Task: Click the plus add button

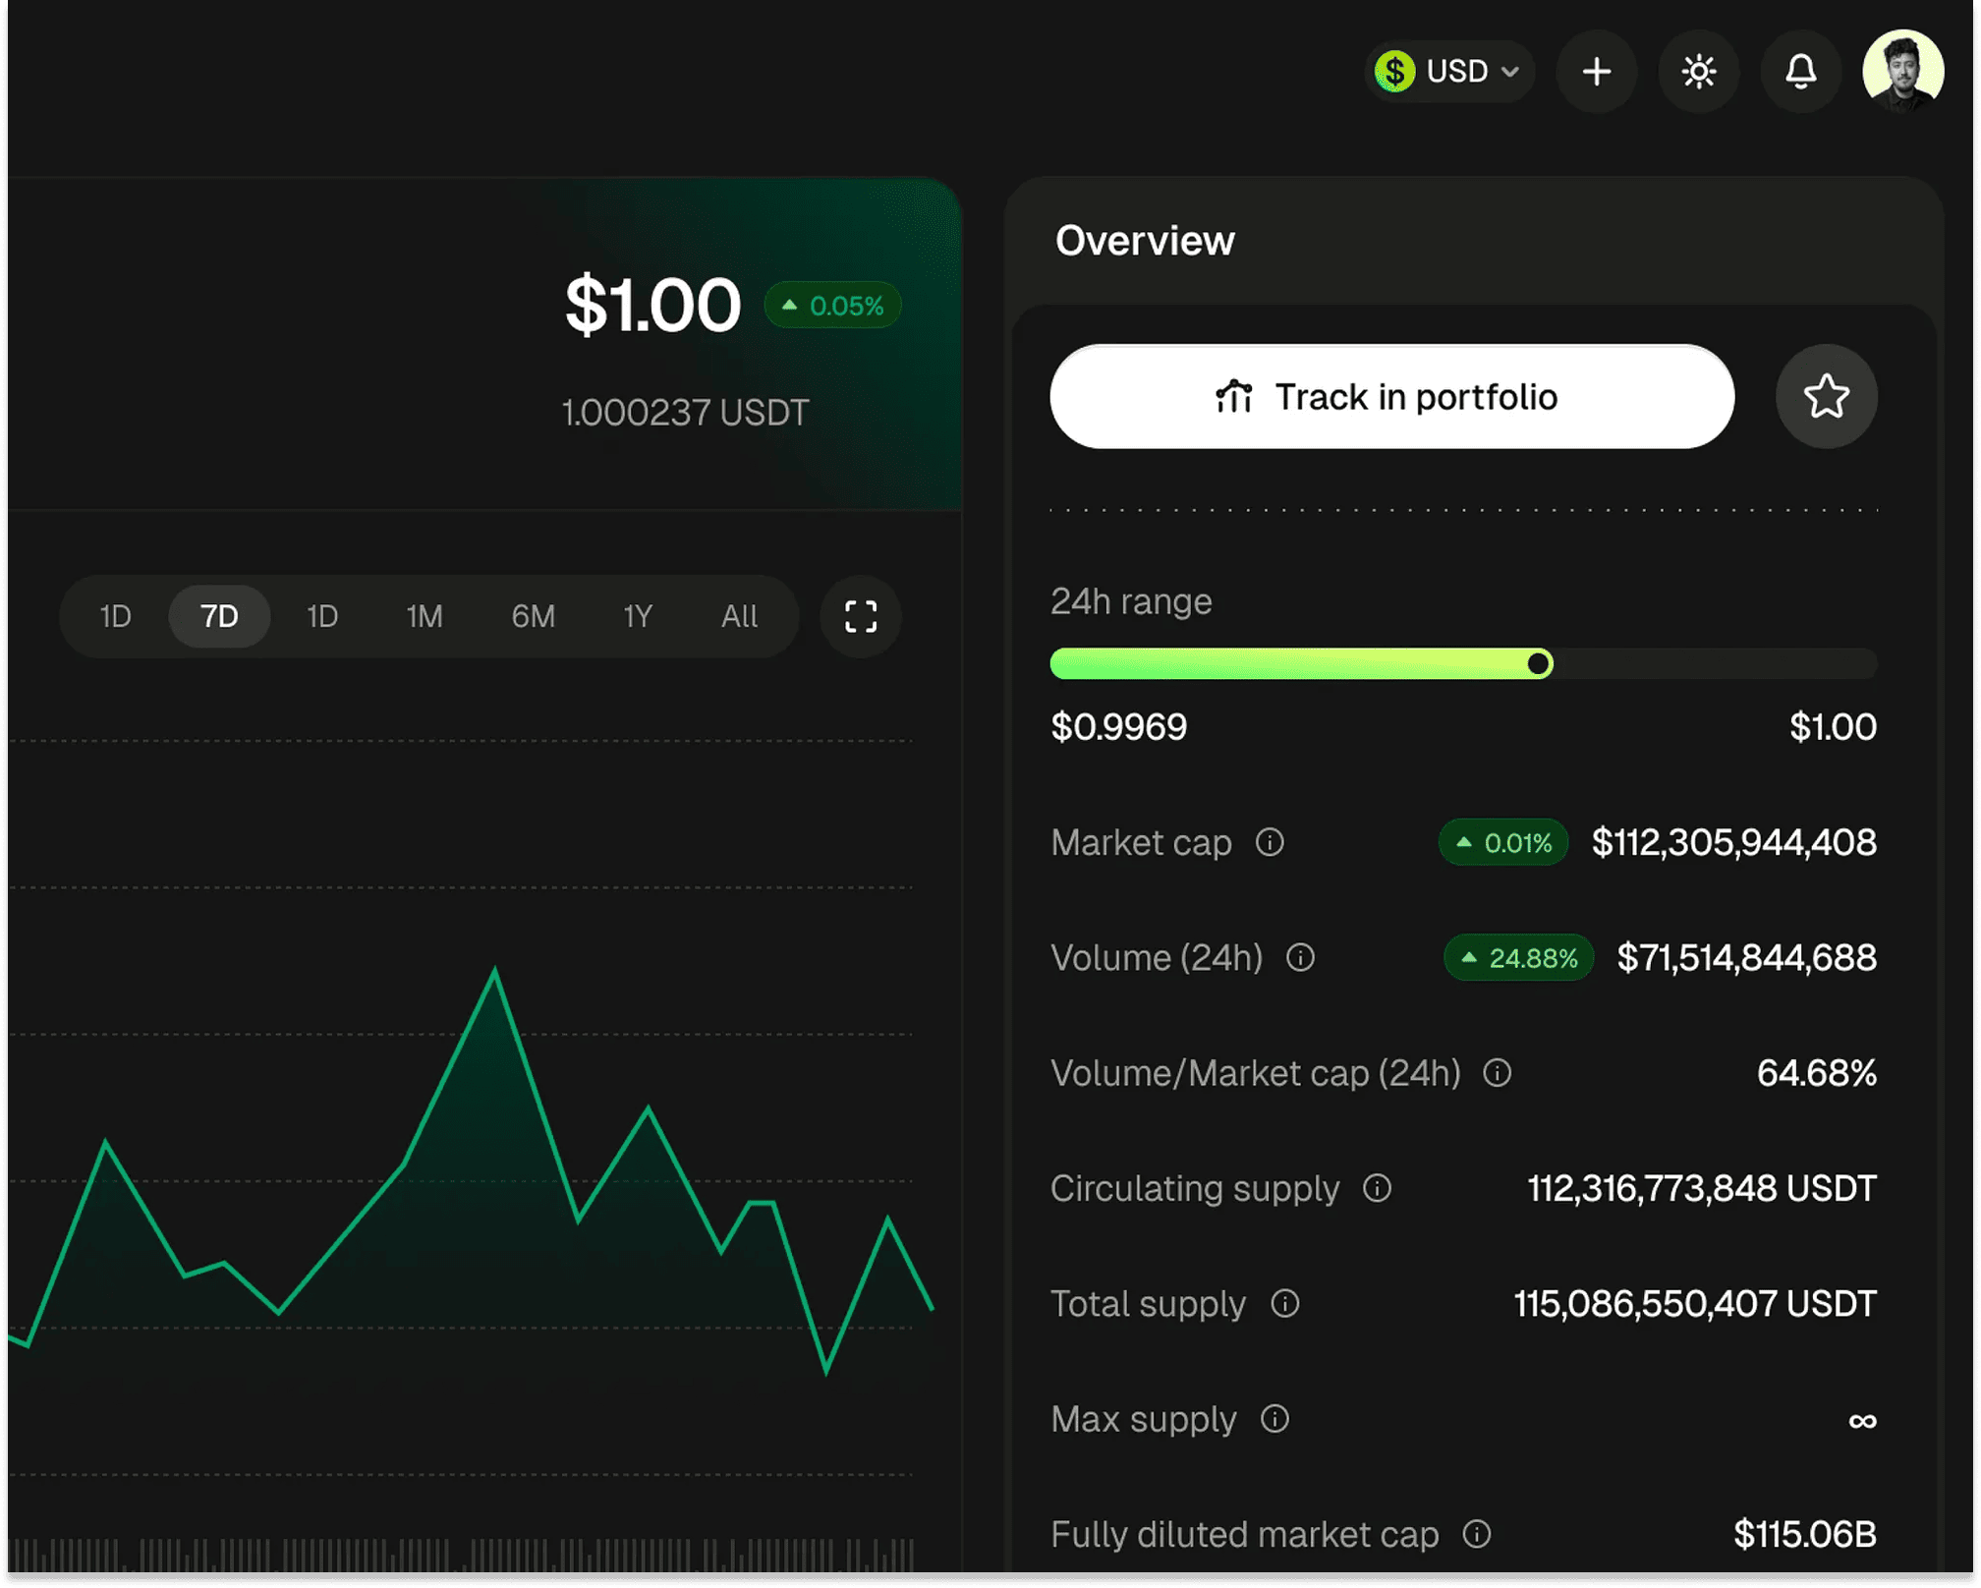Action: click(x=1596, y=72)
